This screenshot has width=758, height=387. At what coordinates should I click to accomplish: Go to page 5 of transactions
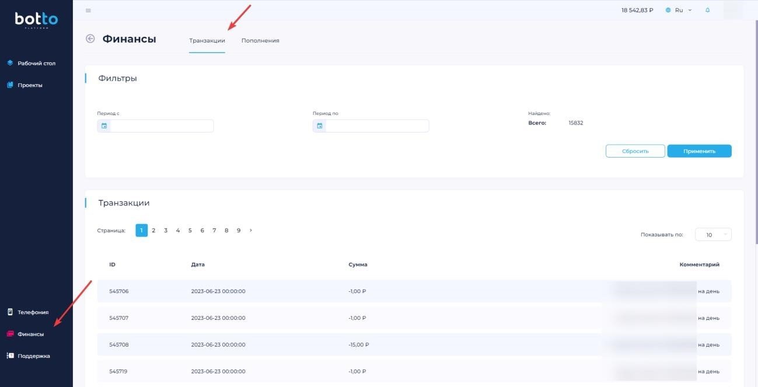point(190,231)
